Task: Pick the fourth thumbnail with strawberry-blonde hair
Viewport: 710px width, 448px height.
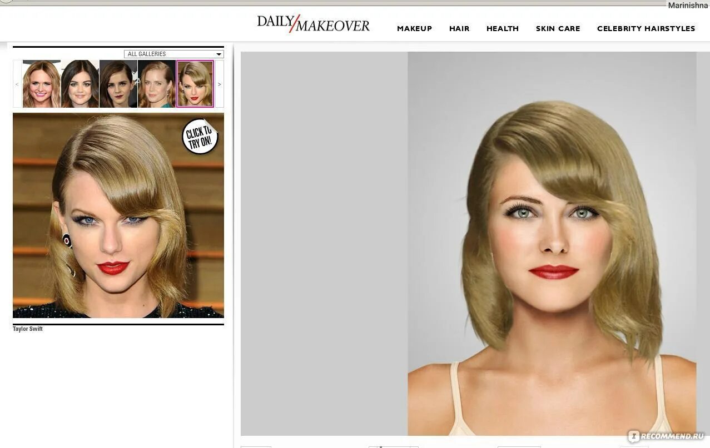Action: [156, 84]
